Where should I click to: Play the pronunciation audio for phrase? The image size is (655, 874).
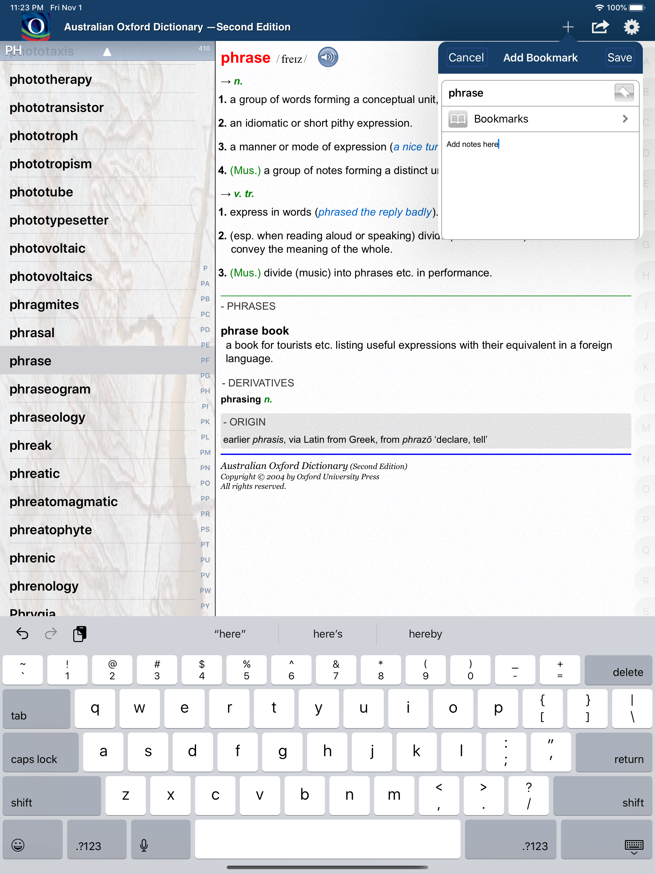[x=328, y=57]
